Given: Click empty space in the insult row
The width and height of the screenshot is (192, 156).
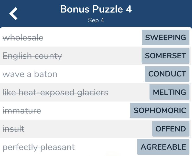Looking at the screenshot, I should 88,129.
